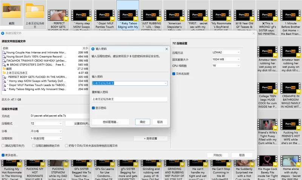Image resolution: width=302 pixels, height=180 pixels.
Task: Expand the 输入密码 field history arrow
Action: [165, 83]
